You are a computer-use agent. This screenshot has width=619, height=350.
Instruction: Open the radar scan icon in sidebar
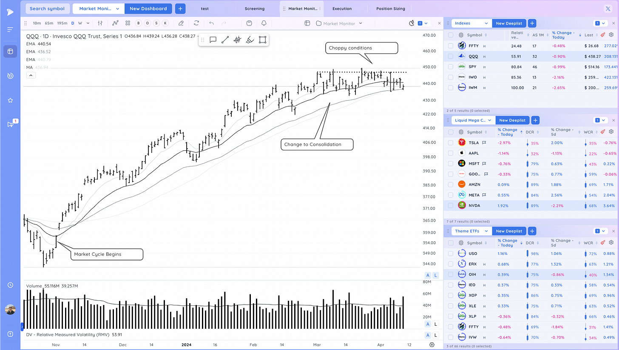point(10,76)
